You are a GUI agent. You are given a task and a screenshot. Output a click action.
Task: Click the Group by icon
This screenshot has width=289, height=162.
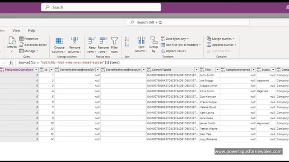click(x=154, y=40)
